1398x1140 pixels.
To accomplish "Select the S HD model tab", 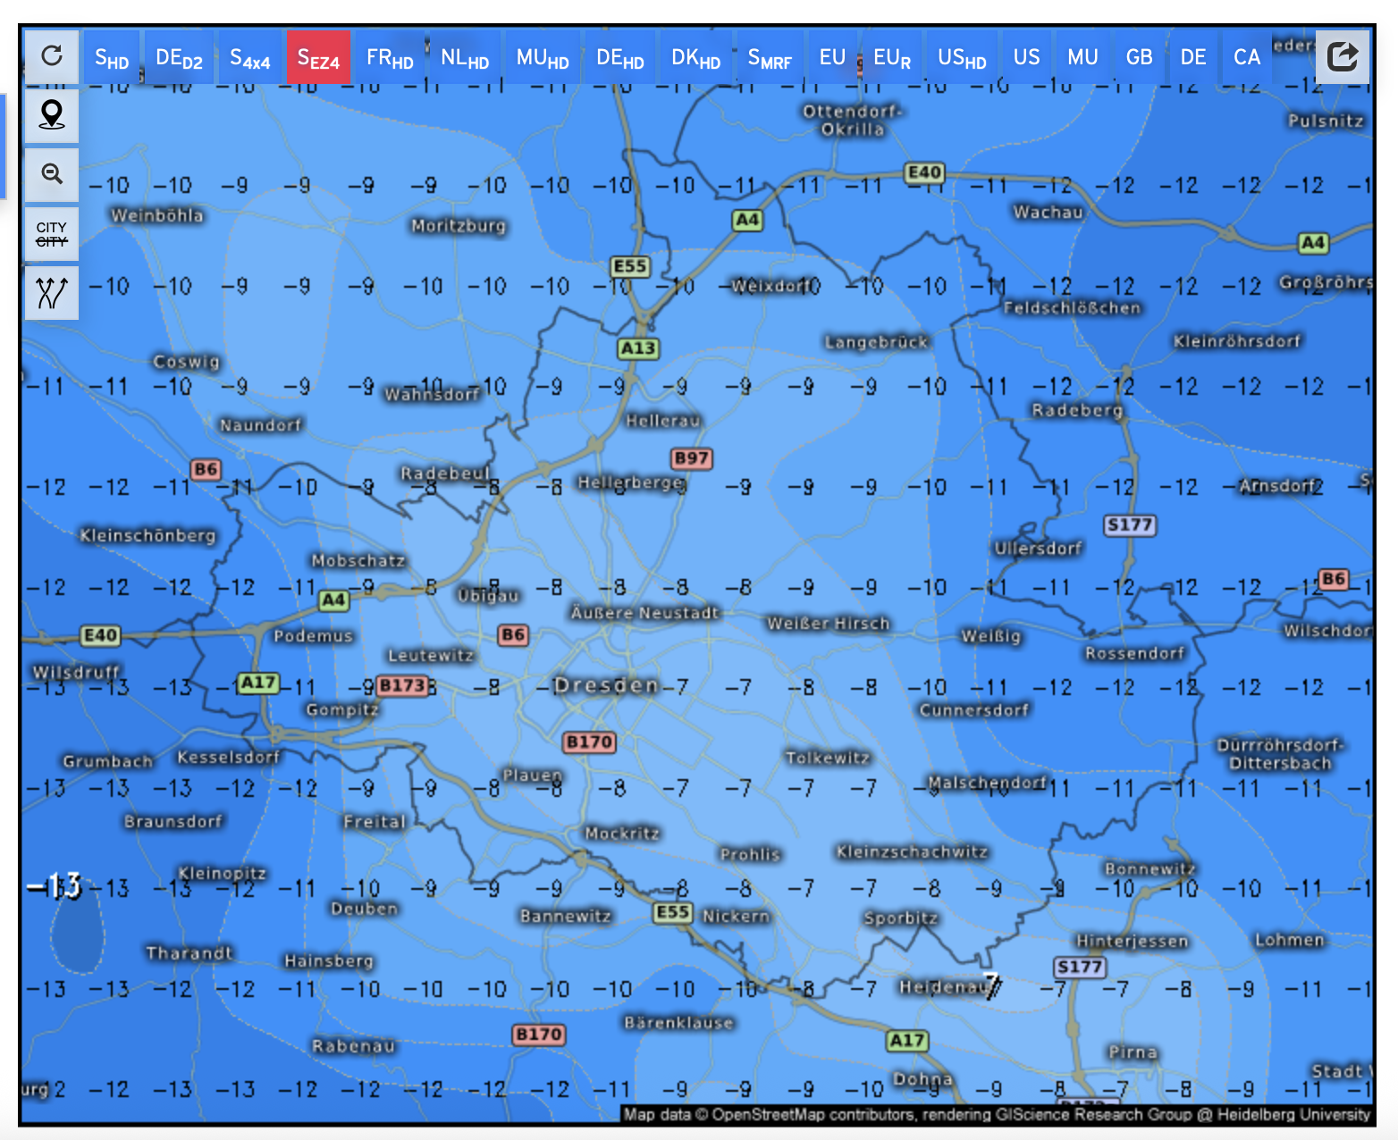I will [x=112, y=58].
